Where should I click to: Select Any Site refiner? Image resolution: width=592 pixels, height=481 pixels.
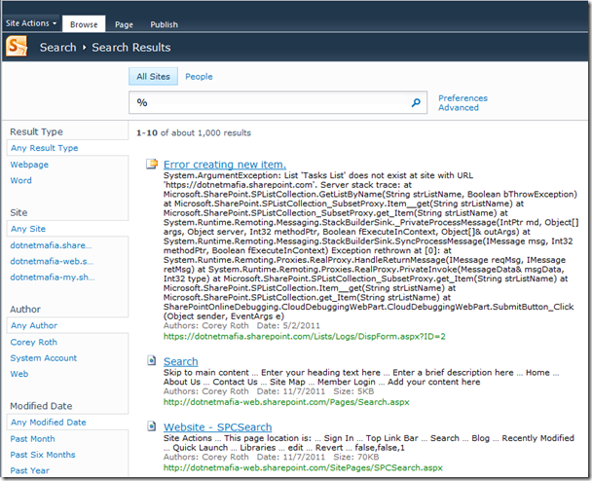28,229
